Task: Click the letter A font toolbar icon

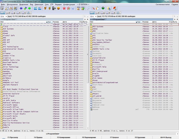Action: coord(11,8)
